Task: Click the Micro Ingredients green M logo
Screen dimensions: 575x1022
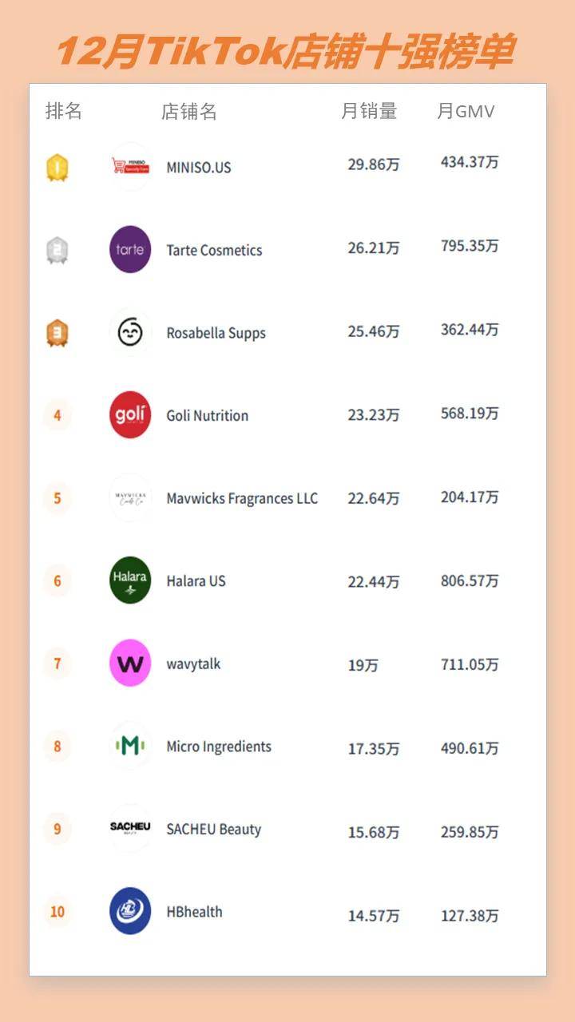Action: click(130, 747)
